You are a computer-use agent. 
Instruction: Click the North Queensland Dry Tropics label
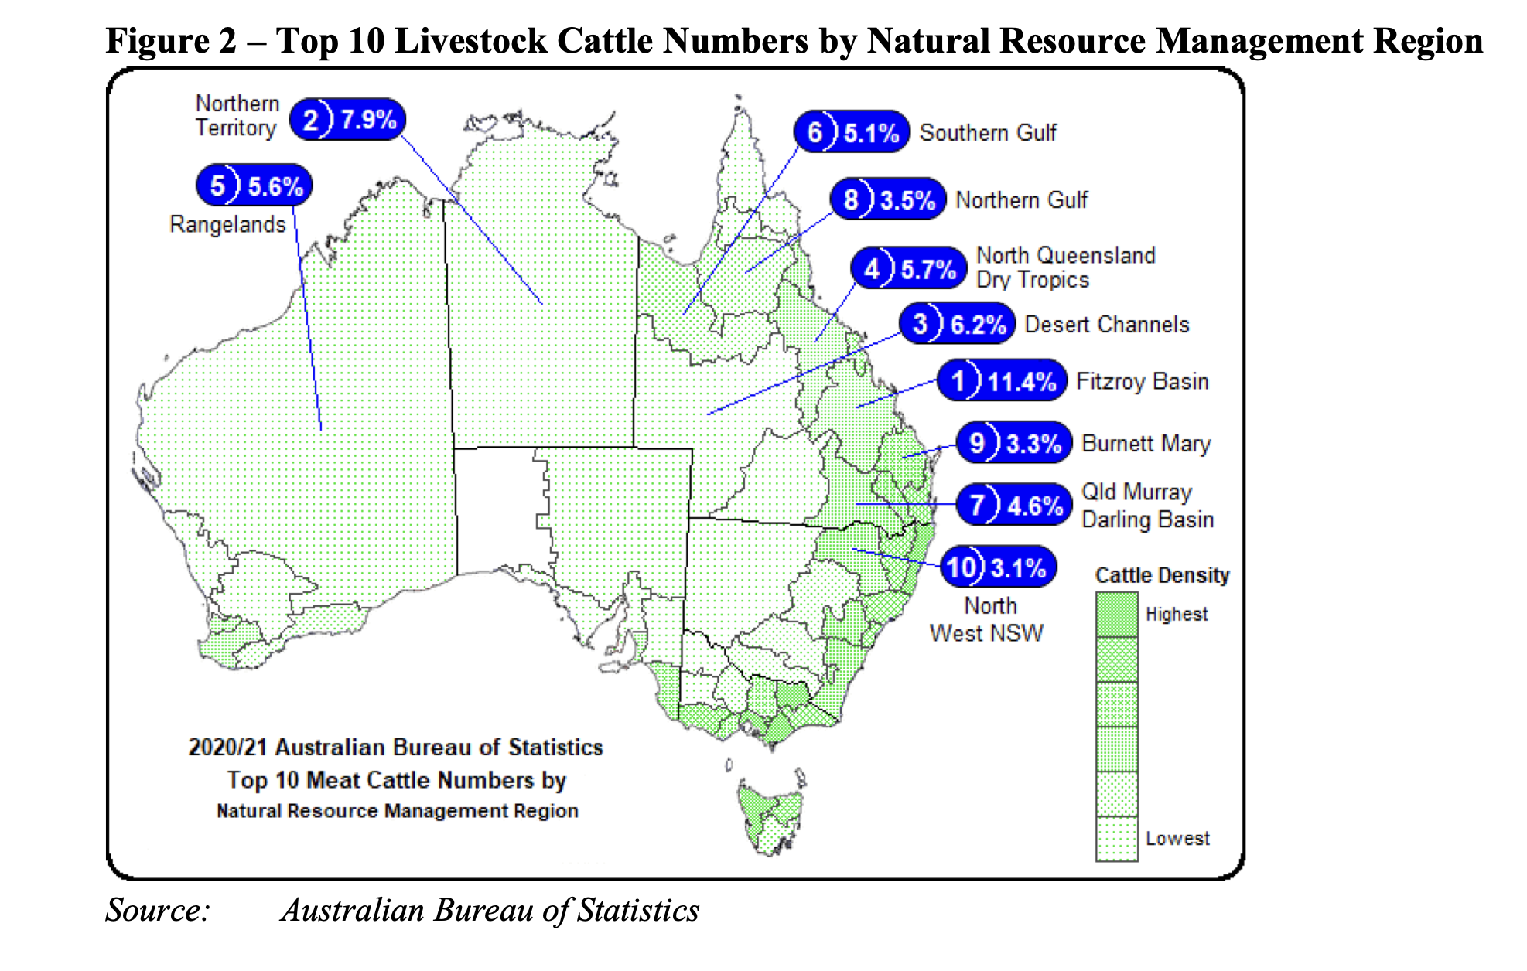point(1065,267)
